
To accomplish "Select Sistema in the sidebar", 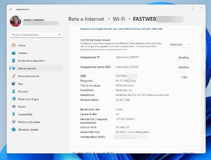I will tap(36, 53).
